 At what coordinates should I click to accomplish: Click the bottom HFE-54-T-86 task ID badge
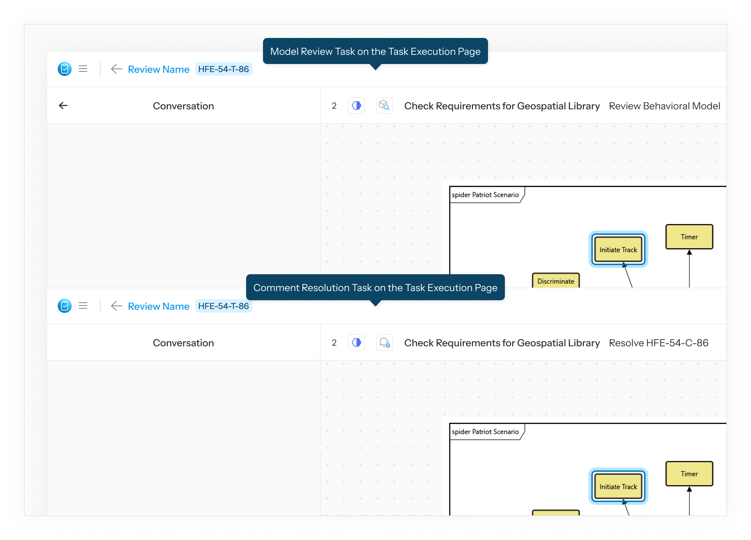[224, 306]
